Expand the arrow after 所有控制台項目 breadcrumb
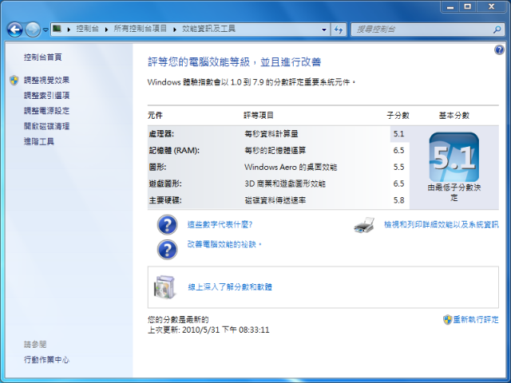Screen dimensions: 511x383 [x=175, y=30]
